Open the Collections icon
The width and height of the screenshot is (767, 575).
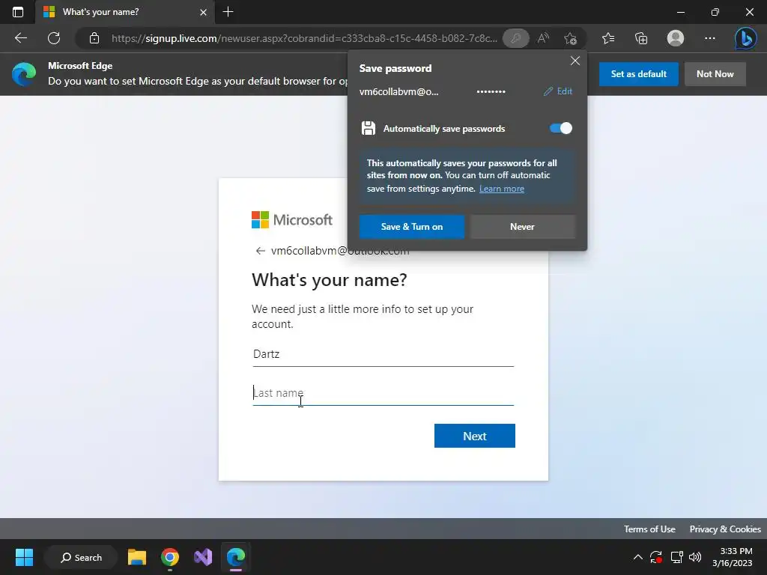[641, 38]
